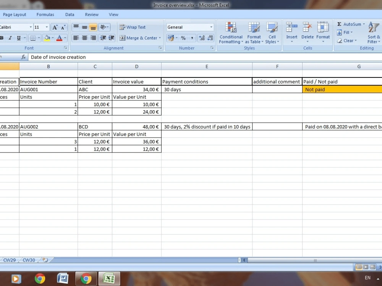Viewport: 382px width, 286px height.
Task: Open the Fill Color dropdown arrow
Action: point(53,38)
